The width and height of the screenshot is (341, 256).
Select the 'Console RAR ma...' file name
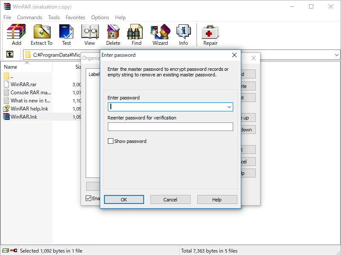31,93
